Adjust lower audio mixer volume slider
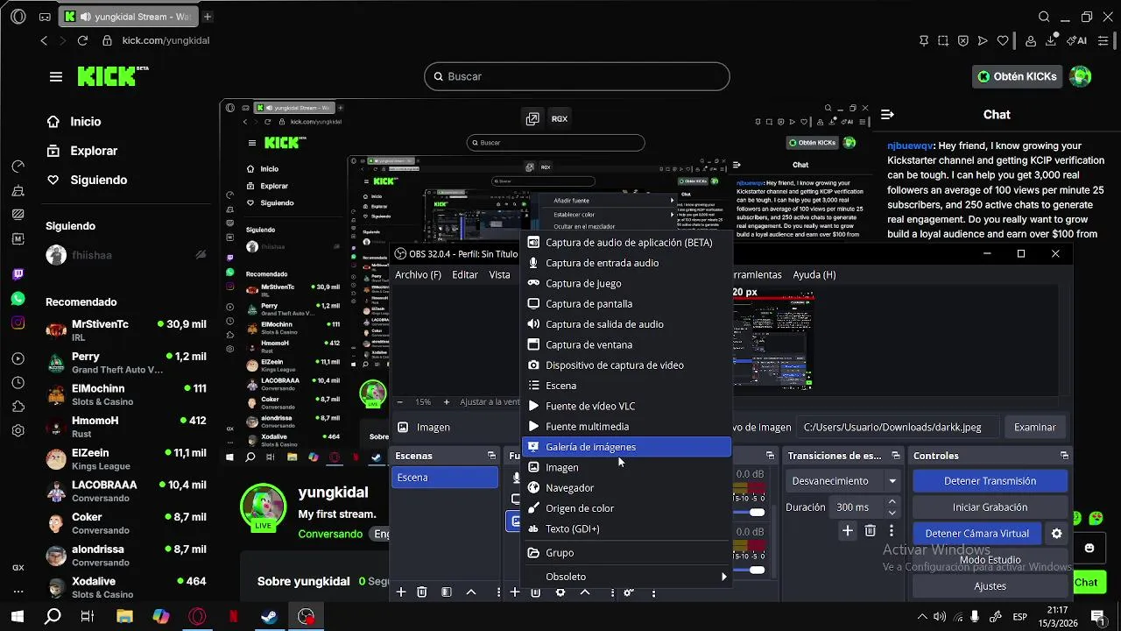This screenshot has height=631, width=1121. coord(757,571)
